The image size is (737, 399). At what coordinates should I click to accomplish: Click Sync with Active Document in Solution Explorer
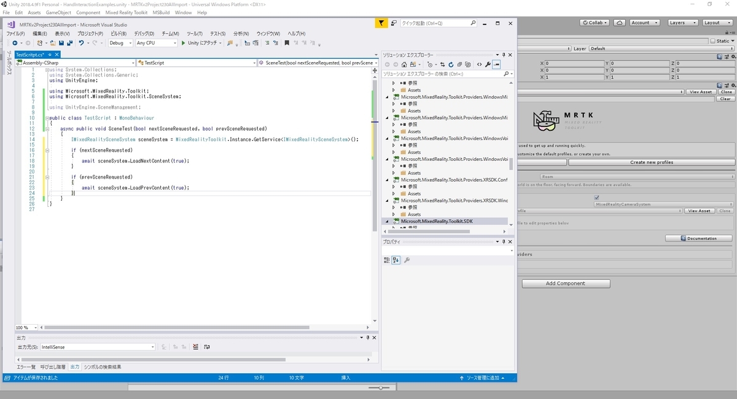(x=442, y=64)
